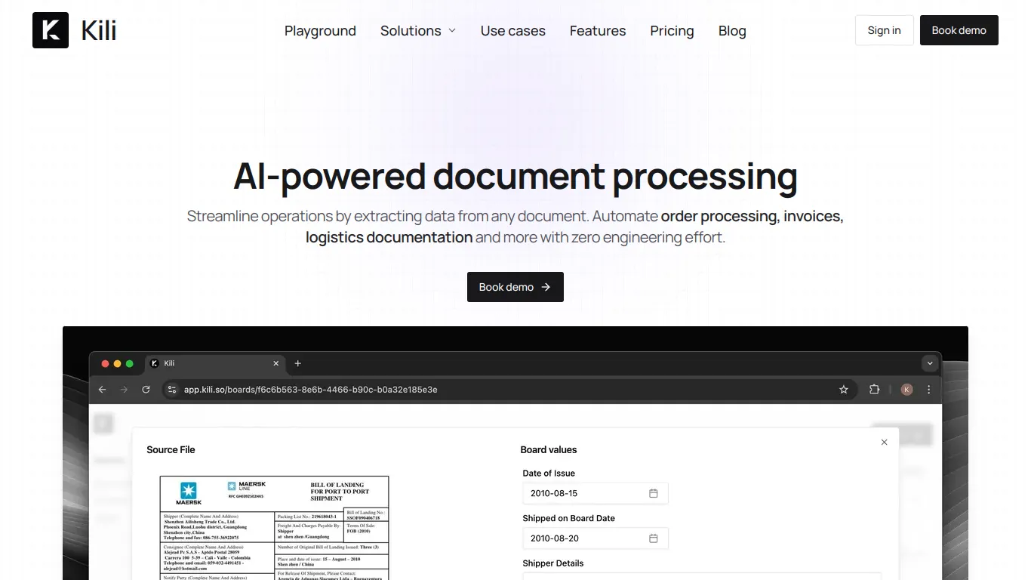Go to Use cases
The image size is (1031, 580).
(513, 31)
